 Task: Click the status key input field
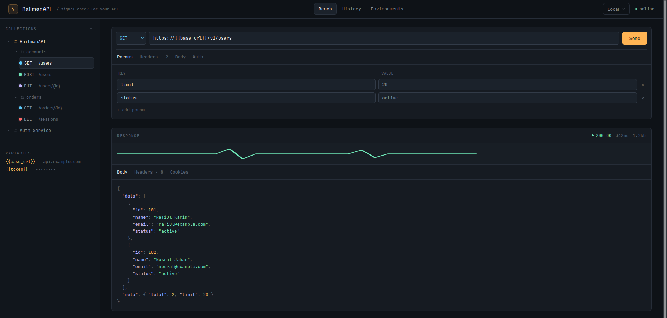point(246,98)
